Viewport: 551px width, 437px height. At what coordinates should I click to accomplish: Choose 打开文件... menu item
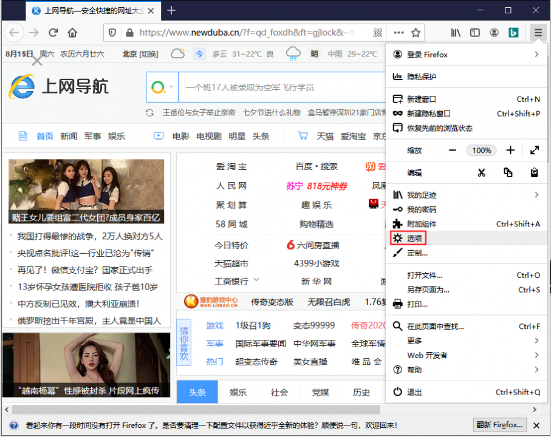point(467,275)
